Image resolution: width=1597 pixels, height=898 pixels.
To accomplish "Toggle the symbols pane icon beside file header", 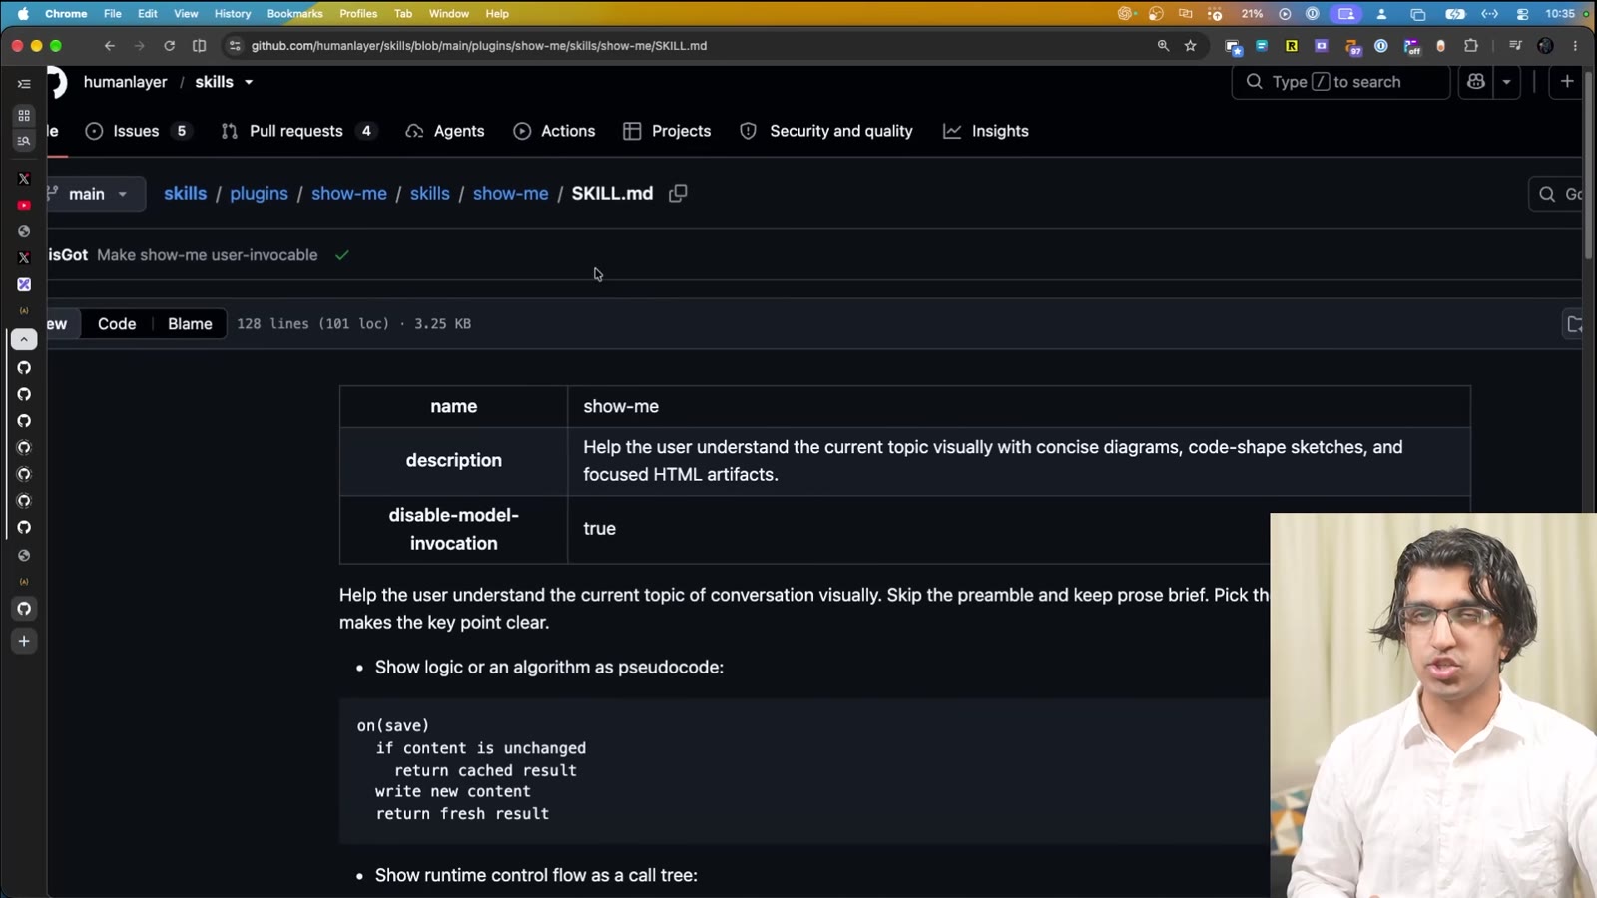I will tap(1574, 324).
